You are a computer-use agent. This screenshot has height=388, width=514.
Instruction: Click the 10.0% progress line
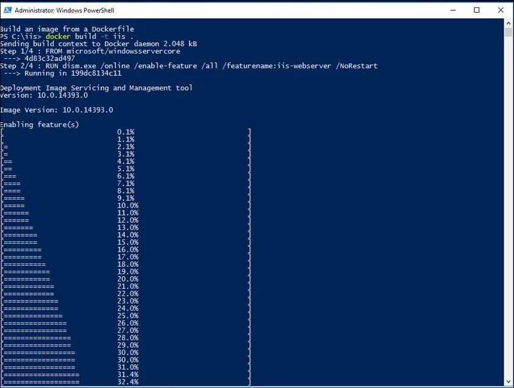click(x=126, y=206)
